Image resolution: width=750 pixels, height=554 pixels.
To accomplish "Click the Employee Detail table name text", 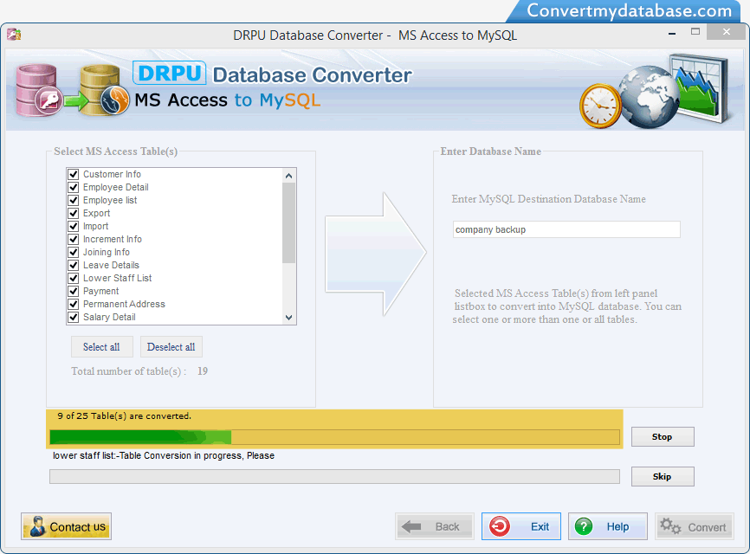I will (x=116, y=187).
